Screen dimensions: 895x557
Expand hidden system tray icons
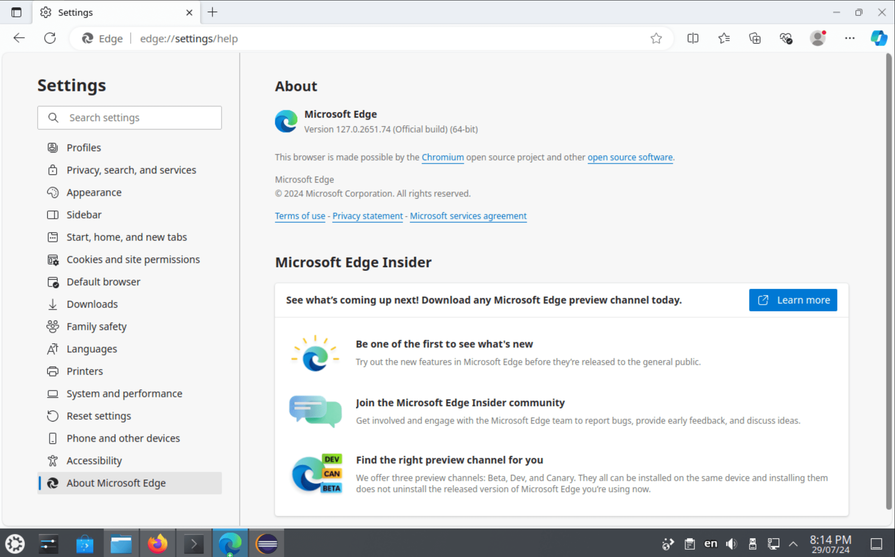coord(794,543)
